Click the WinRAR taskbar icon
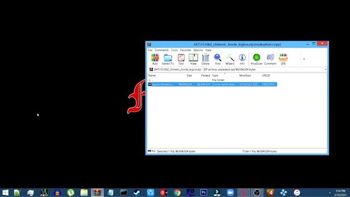 pos(97,193)
